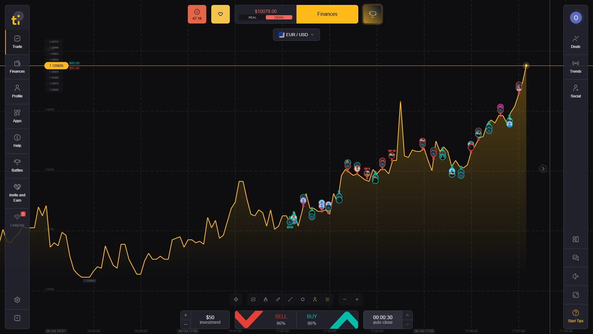
Task: Change chart layout grid view
Action: coord(576,239)
